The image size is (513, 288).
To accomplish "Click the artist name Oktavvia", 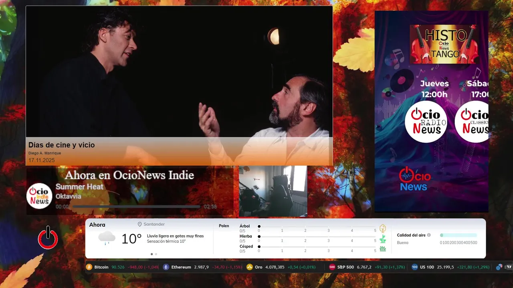I will [68, 196].
